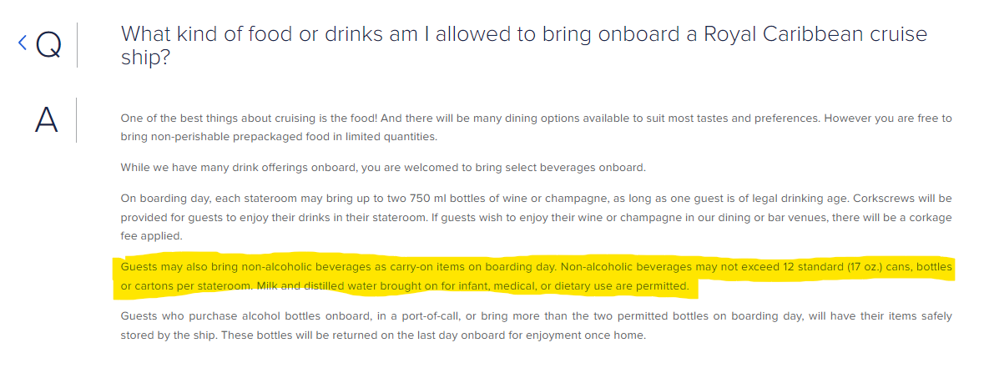Click the words 'Royal Caribbean cruise' in the heading
989x368 pixels.
[815, 33]
